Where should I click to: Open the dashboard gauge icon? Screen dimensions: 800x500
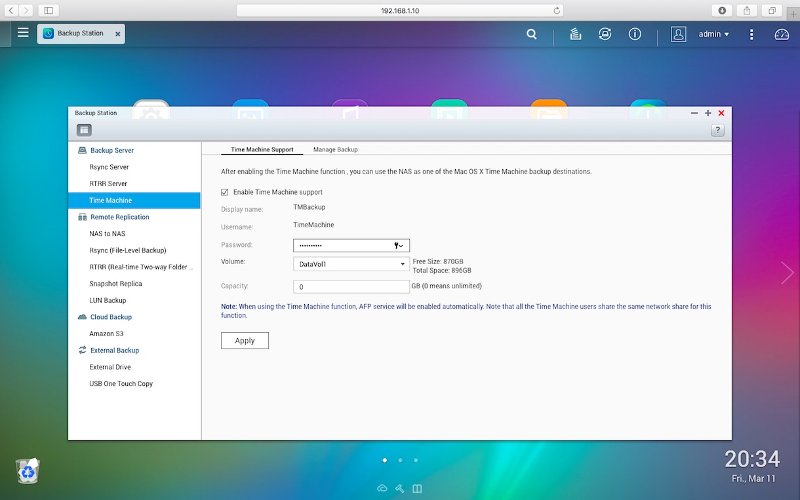click(782, 34)
